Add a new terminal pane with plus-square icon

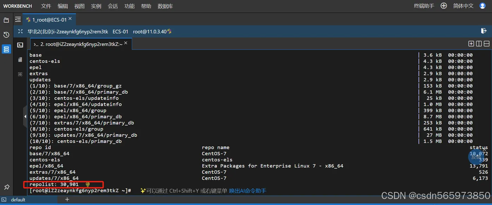tap(471, 44)
